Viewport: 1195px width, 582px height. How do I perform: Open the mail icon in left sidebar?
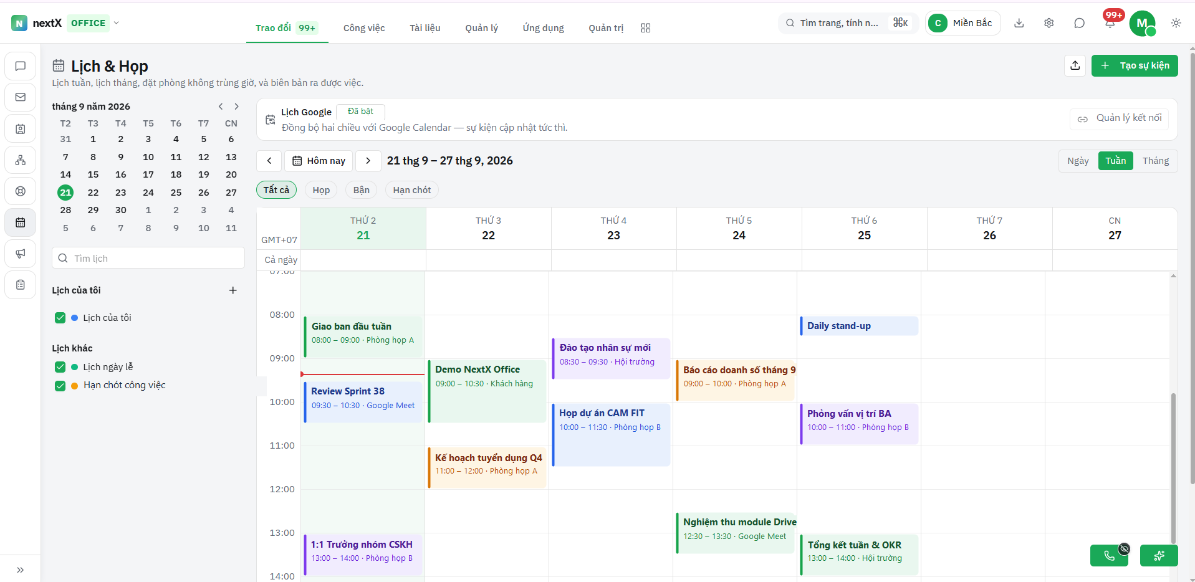[x=21, y=97]
